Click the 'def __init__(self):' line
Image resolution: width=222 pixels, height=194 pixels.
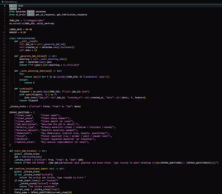pyautogui.click(x=26, y=41)
